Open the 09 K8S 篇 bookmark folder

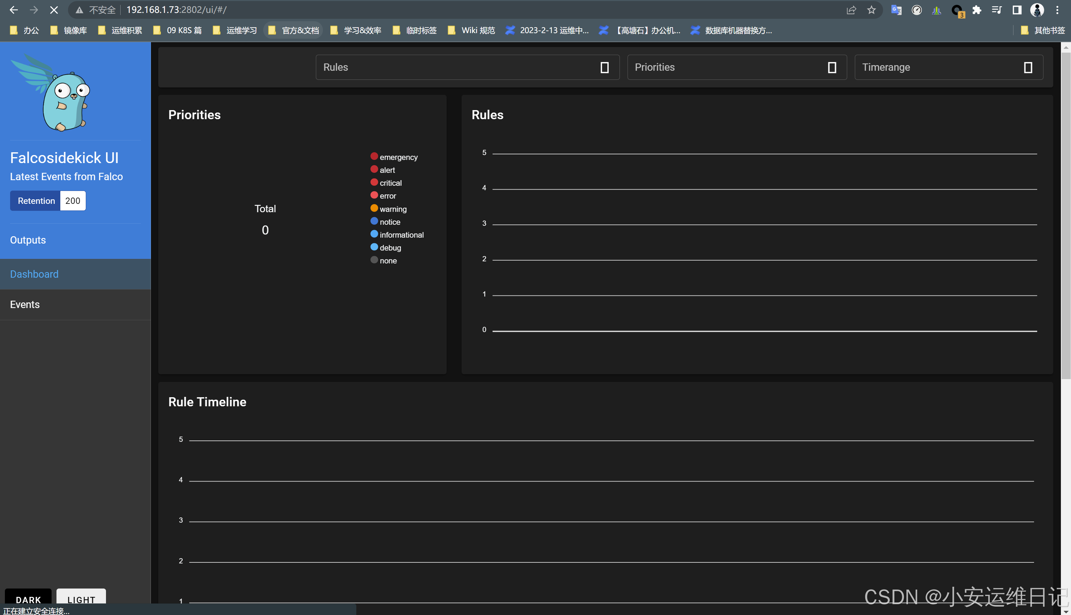click(x=178, y=30)
